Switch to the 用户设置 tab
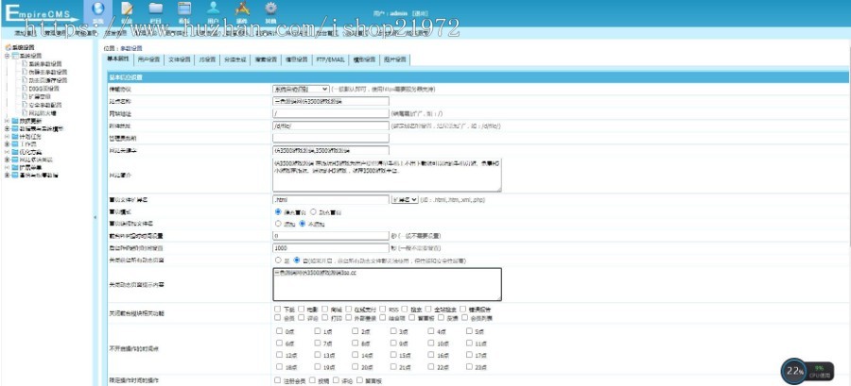The height and width of the screenshot is (386, 851). pos(148,59)
